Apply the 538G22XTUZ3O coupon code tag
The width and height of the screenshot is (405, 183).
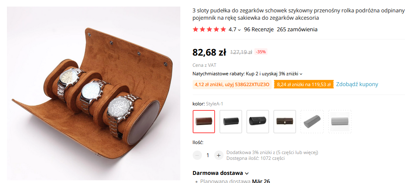(x=232, y=85)
